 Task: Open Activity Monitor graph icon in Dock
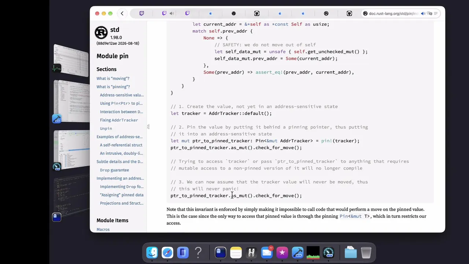coord(313,252)
